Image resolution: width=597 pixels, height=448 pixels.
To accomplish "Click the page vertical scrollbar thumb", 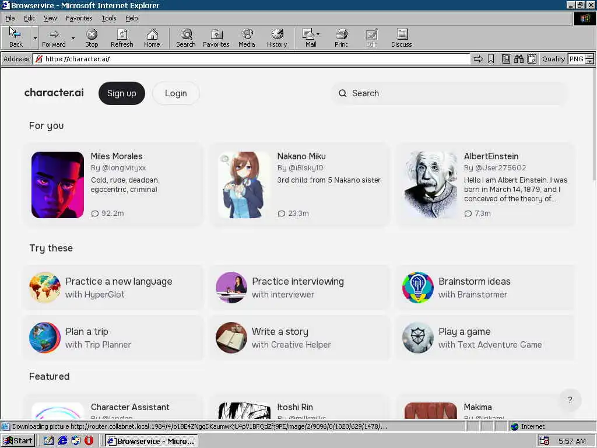I will click(x=594, y=124).
